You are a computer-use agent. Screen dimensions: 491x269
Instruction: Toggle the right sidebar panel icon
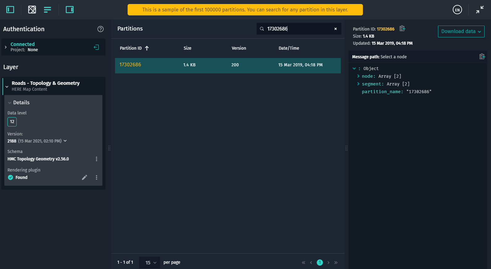[x=70, y=10]
